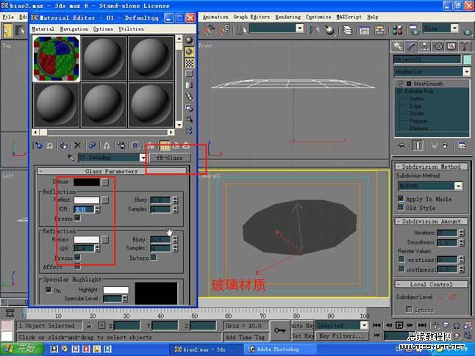Image resolution: width=475 pixels, height=356 pixels.
Task: Open Utilities menu in Material Editor
Action: [131, 29]
